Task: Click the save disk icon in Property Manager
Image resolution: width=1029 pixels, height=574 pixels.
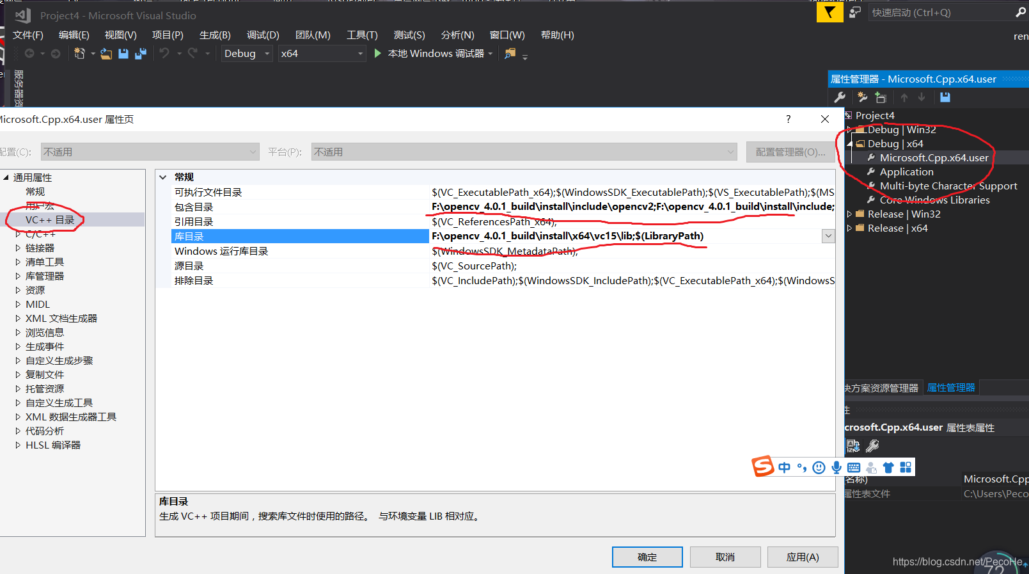Action: coord(945,97)
